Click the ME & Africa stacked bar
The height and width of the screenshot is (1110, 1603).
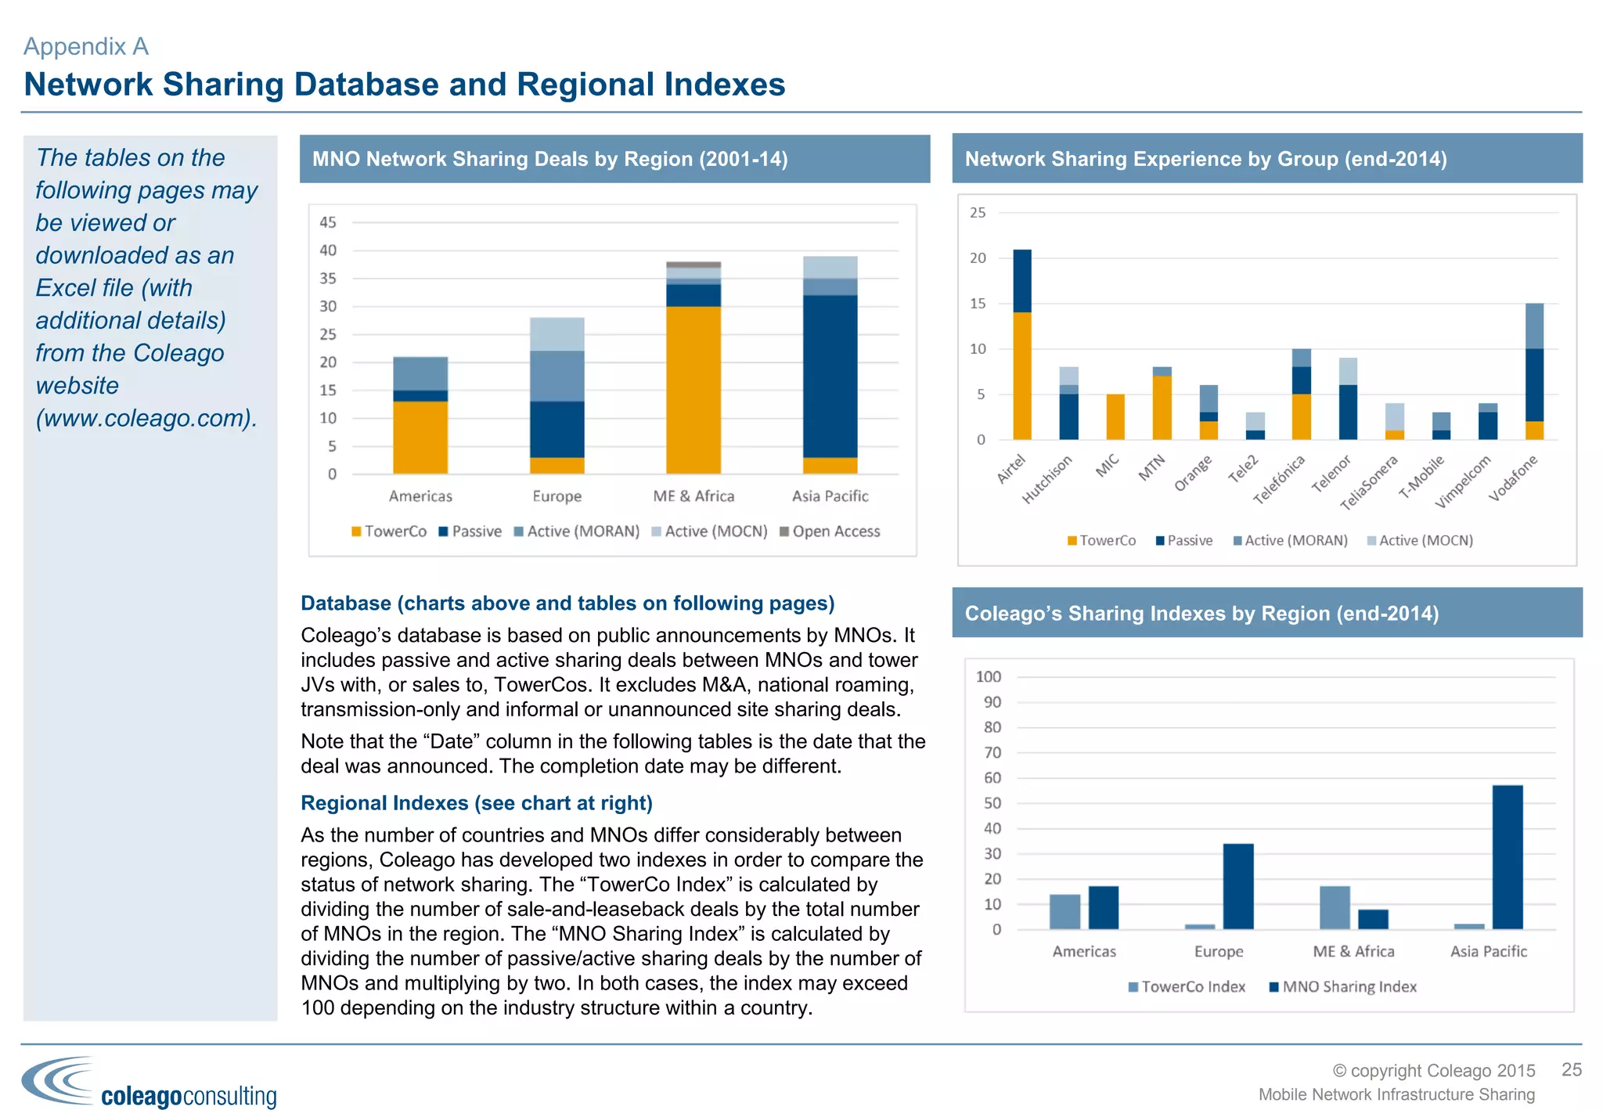[x=693, y=368]
